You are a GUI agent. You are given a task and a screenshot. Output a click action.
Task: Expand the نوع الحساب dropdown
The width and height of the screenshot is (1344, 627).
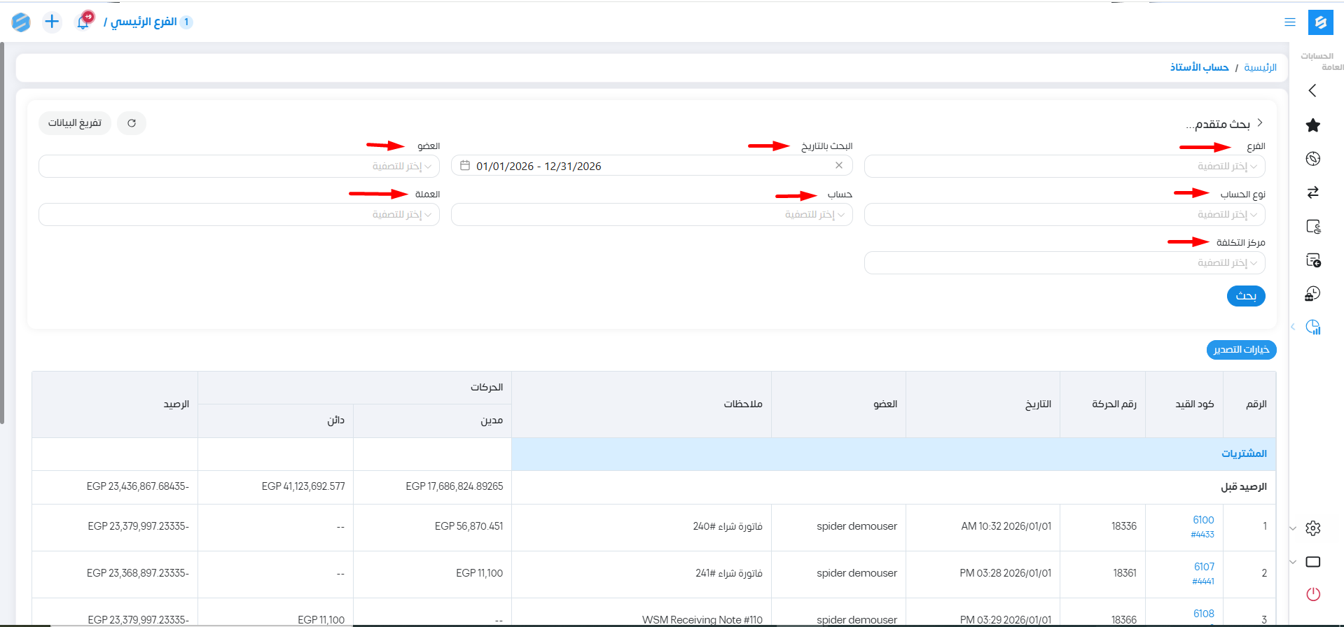(1064, 215)
